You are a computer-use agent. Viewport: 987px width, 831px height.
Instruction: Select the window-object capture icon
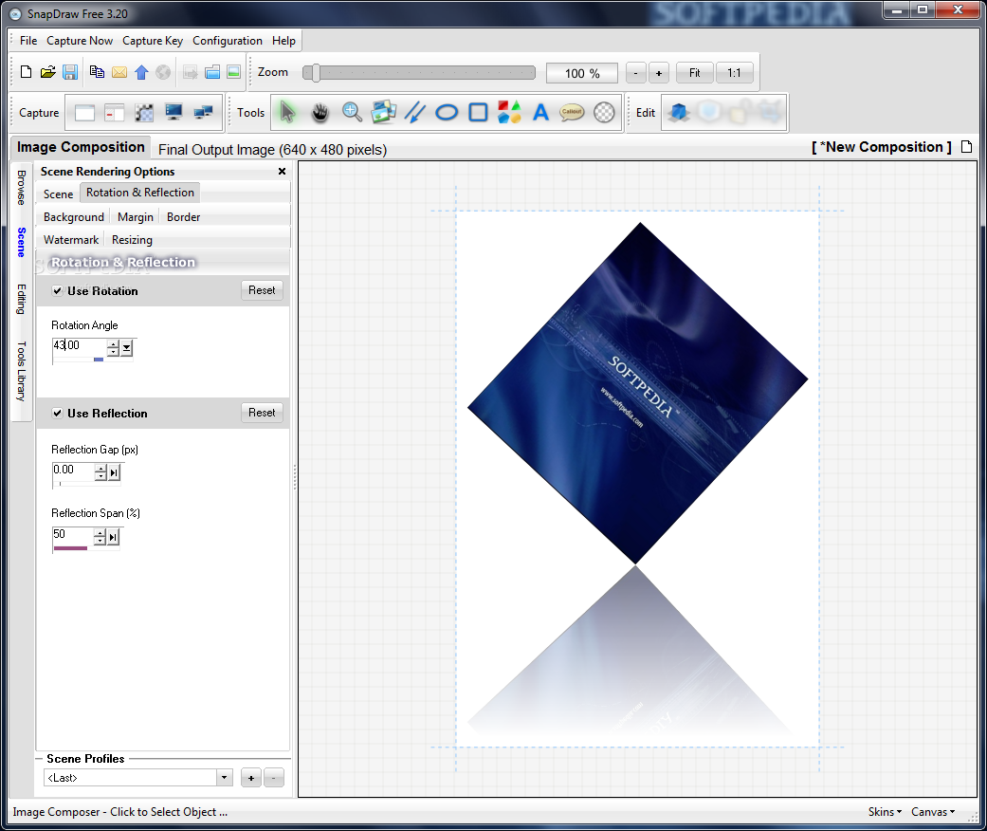(114, 113)
